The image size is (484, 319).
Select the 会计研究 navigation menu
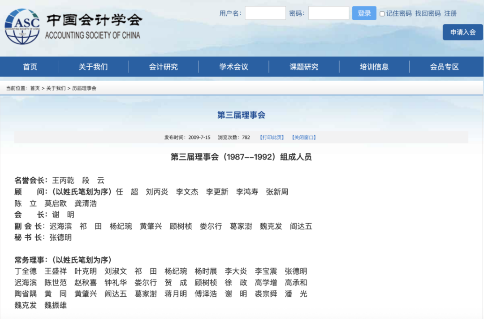pos(163,67)
